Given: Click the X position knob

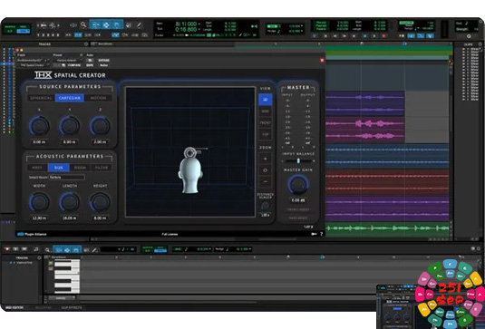Looking at the screenshot, I should tap(39, 126).
